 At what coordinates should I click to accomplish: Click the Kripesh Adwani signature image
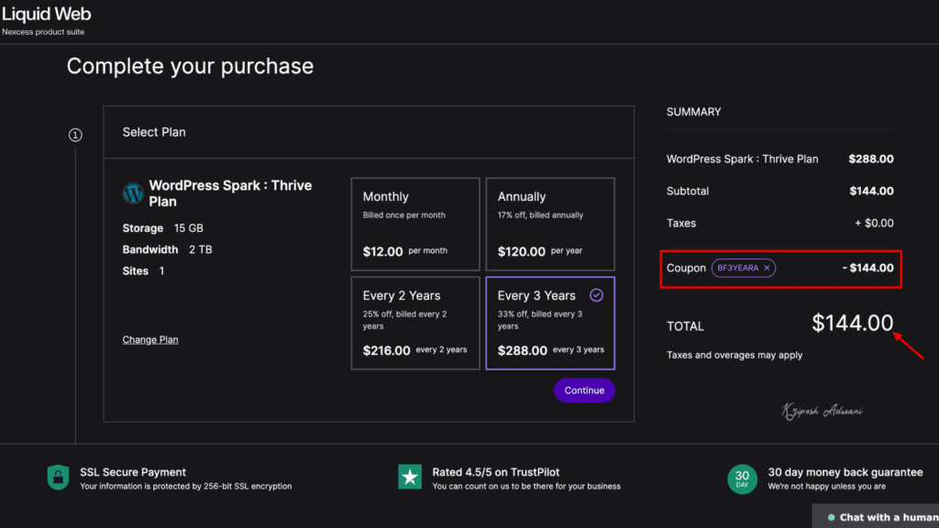click(x=825, y=410)
